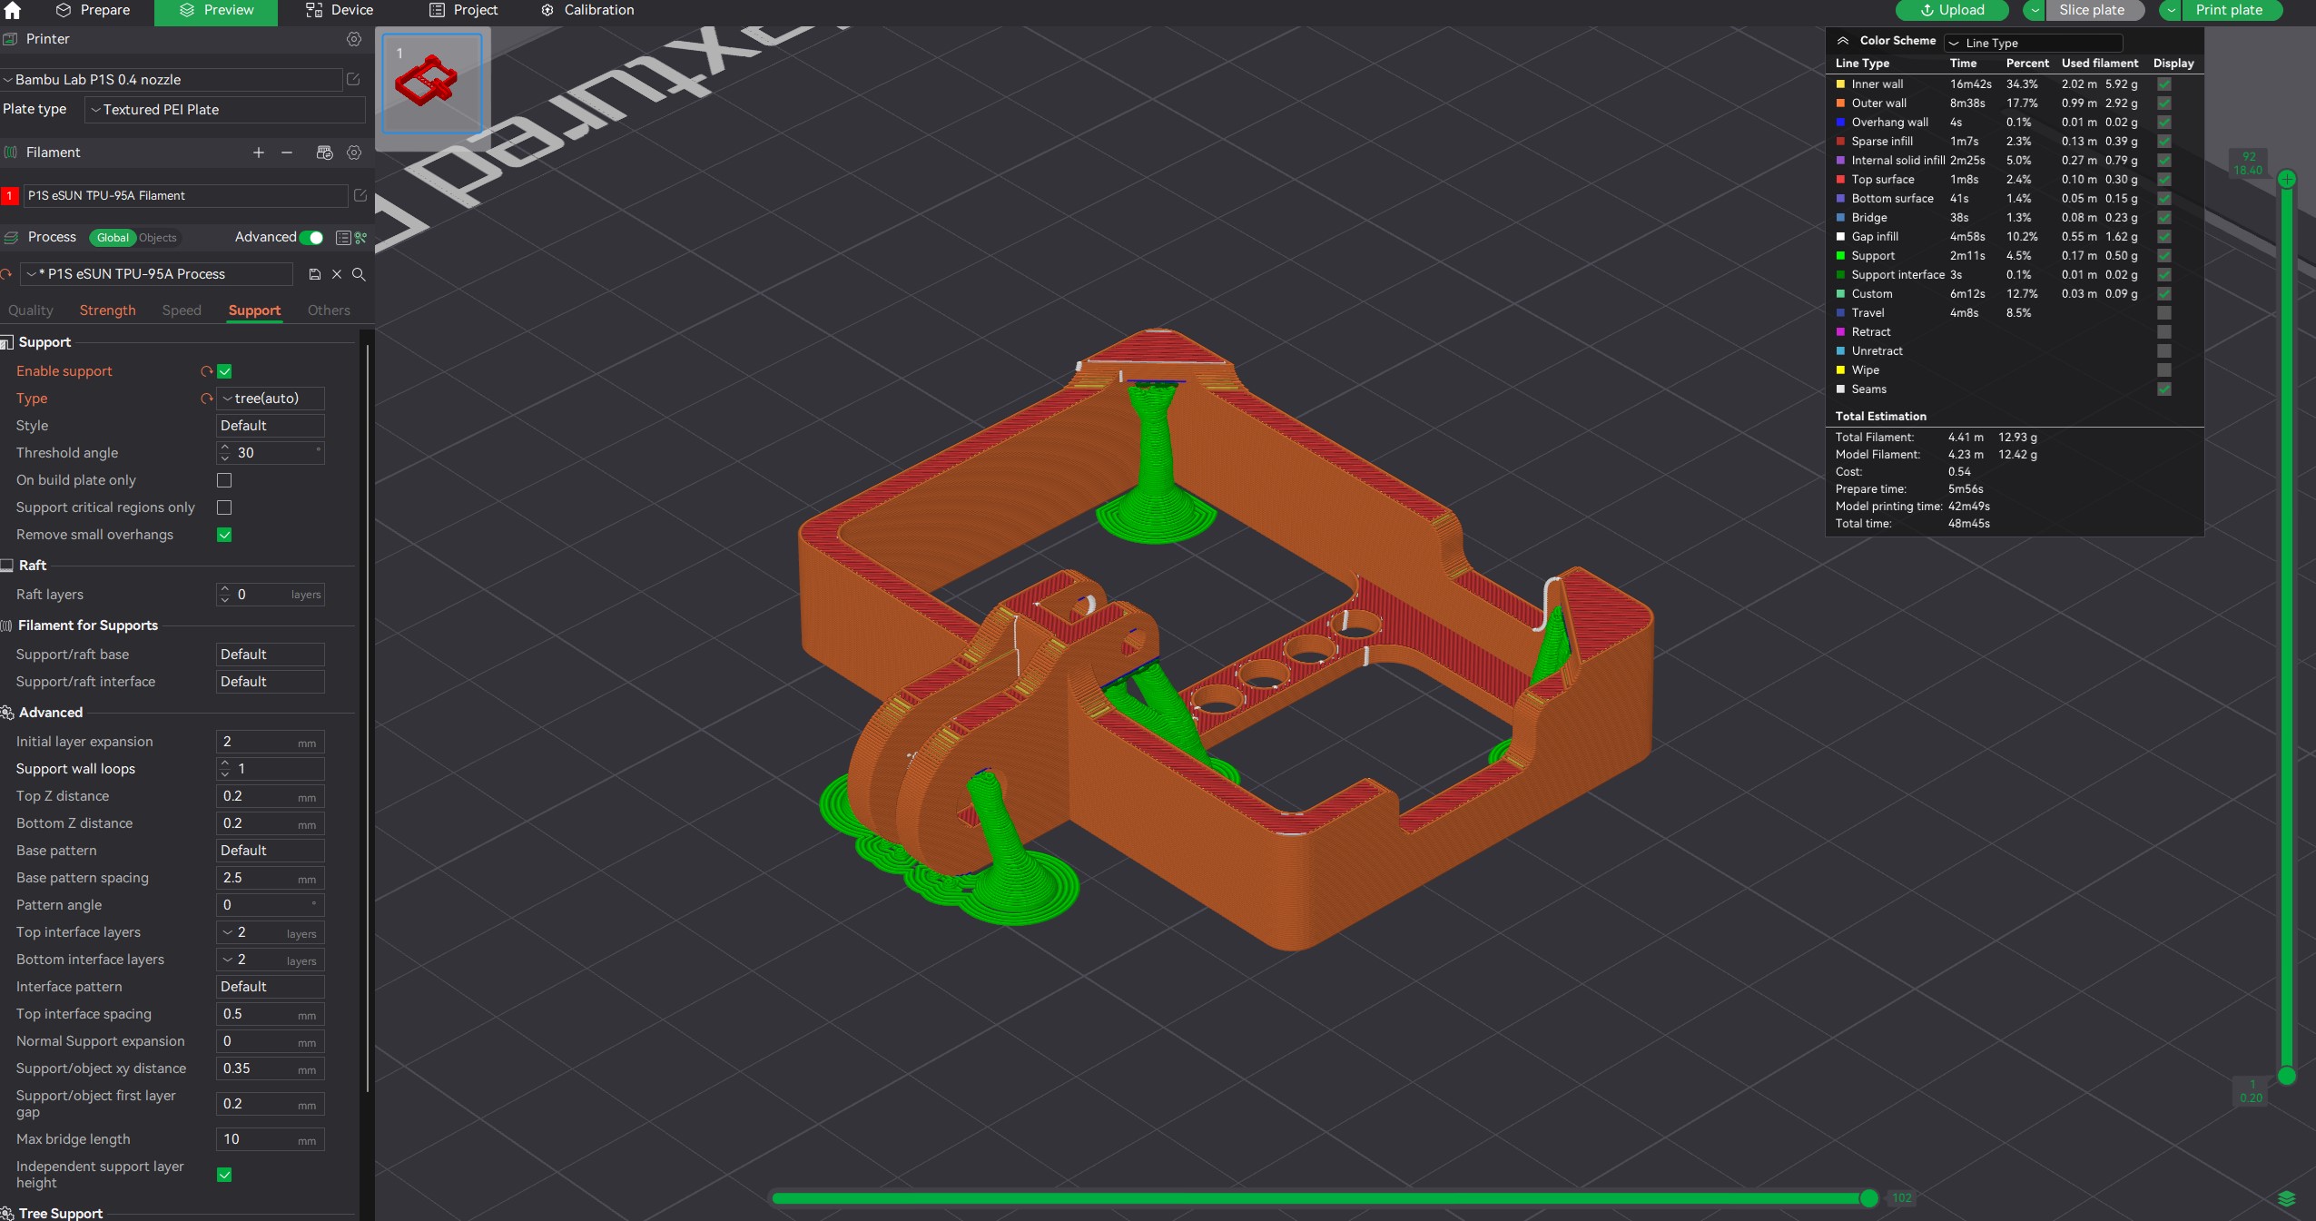Hide Support lines in the preview

2164,256
